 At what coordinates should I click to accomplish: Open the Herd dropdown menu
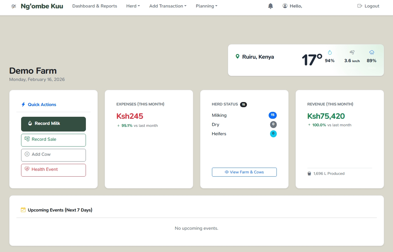133,6
